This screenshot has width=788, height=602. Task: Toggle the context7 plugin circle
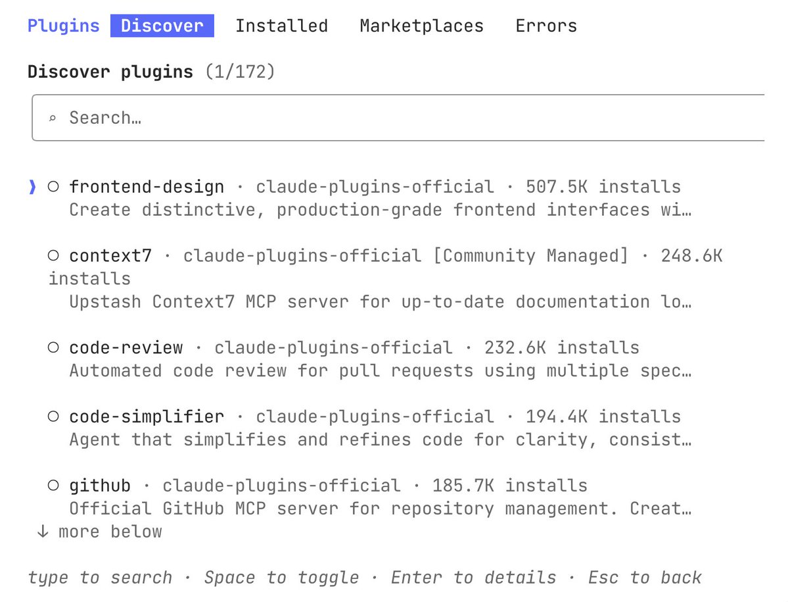(x=53, y=255)
